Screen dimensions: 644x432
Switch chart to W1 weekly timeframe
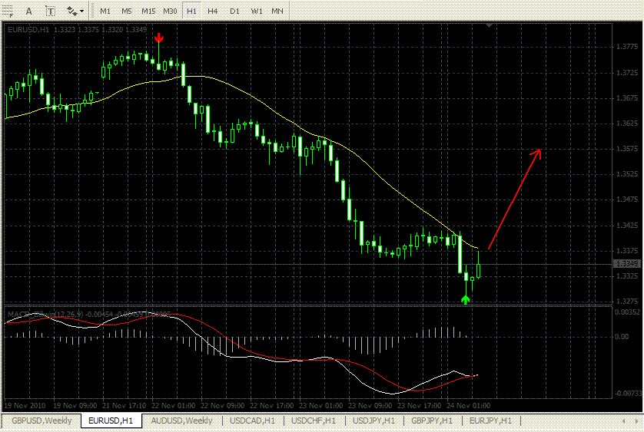pyautogui.click(x=256, y=11)
